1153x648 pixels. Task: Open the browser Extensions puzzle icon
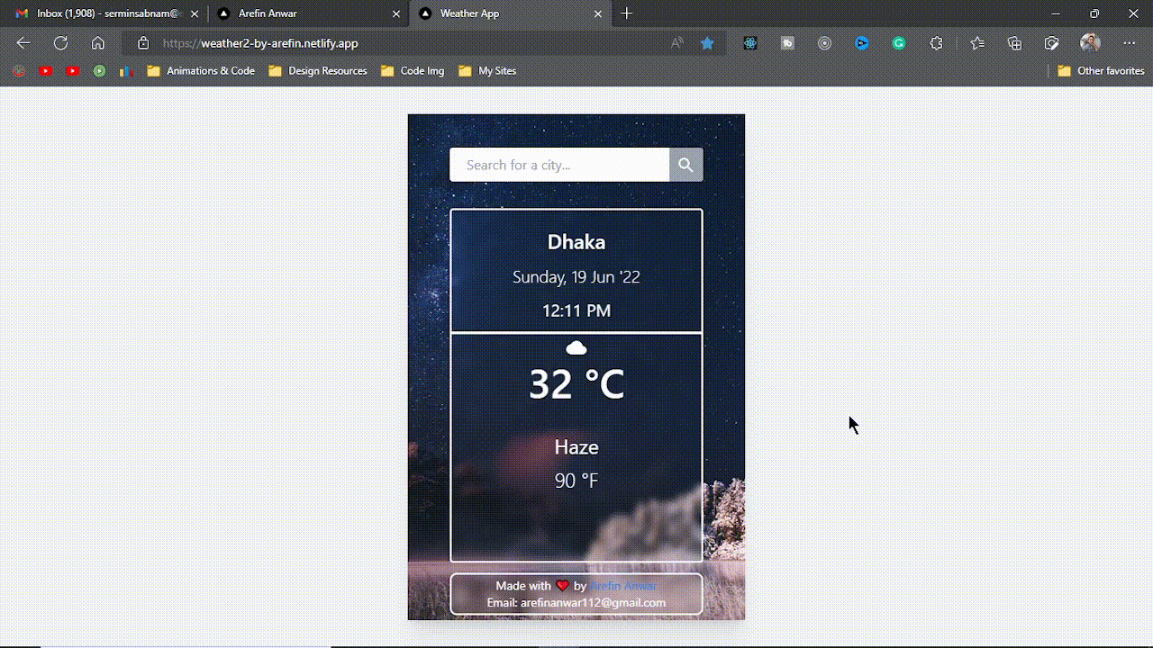click(x=937, y=43)
